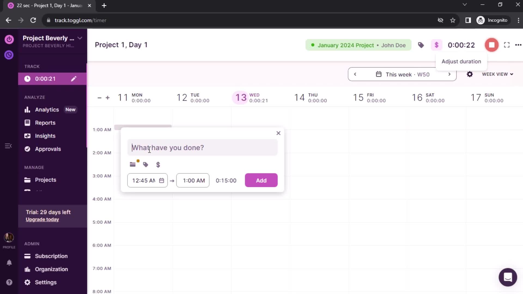Select the Projects menu item

click(45, 179)
